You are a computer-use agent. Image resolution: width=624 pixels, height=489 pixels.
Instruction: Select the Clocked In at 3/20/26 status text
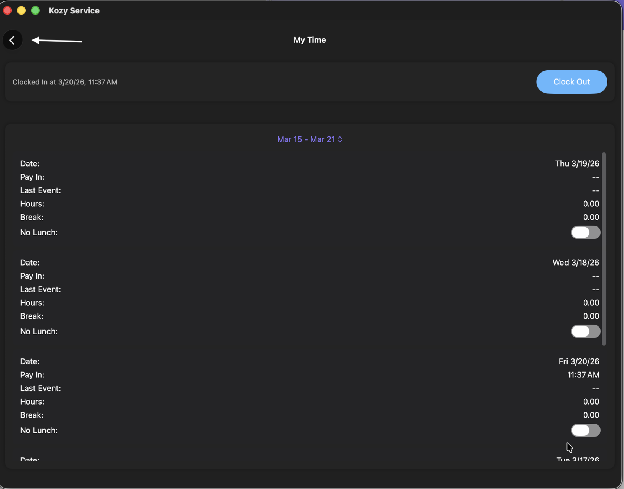pyautogui.click(x=65, y=82)
